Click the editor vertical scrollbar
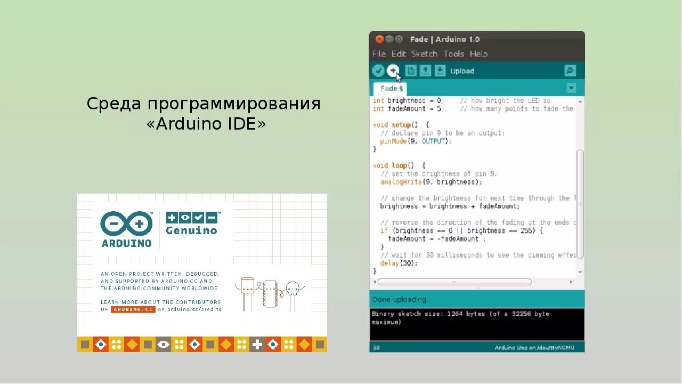Viewport: 682px width, 384px height. 580,204
